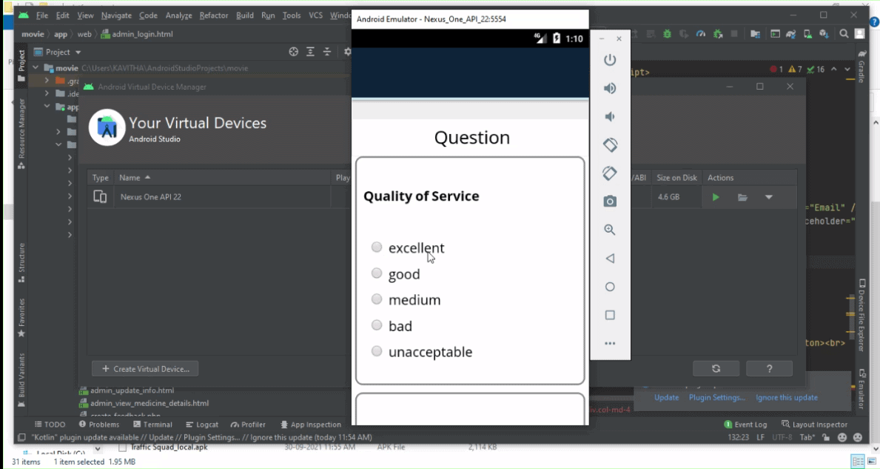
Task: Open emulator extended controls three dots
Action: 610,343
